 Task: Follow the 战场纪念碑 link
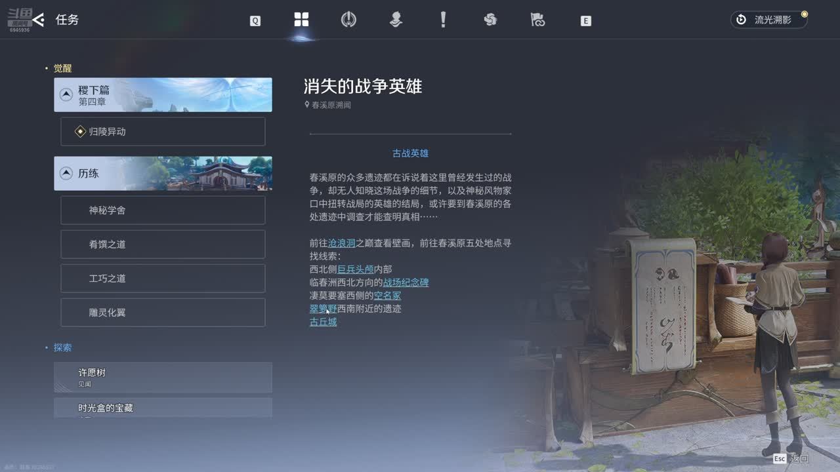[x=406, y=283]
